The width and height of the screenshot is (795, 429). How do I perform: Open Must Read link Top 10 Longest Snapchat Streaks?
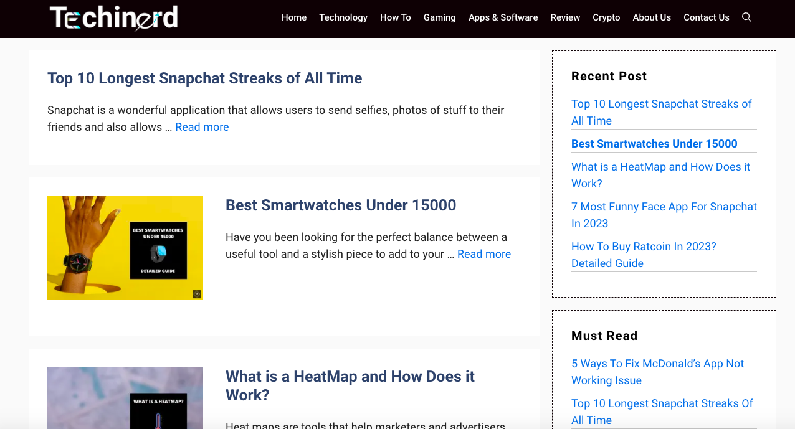[662, 412]
